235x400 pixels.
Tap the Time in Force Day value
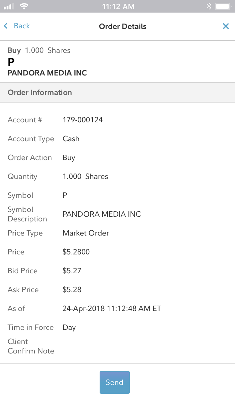click(69, 327)
